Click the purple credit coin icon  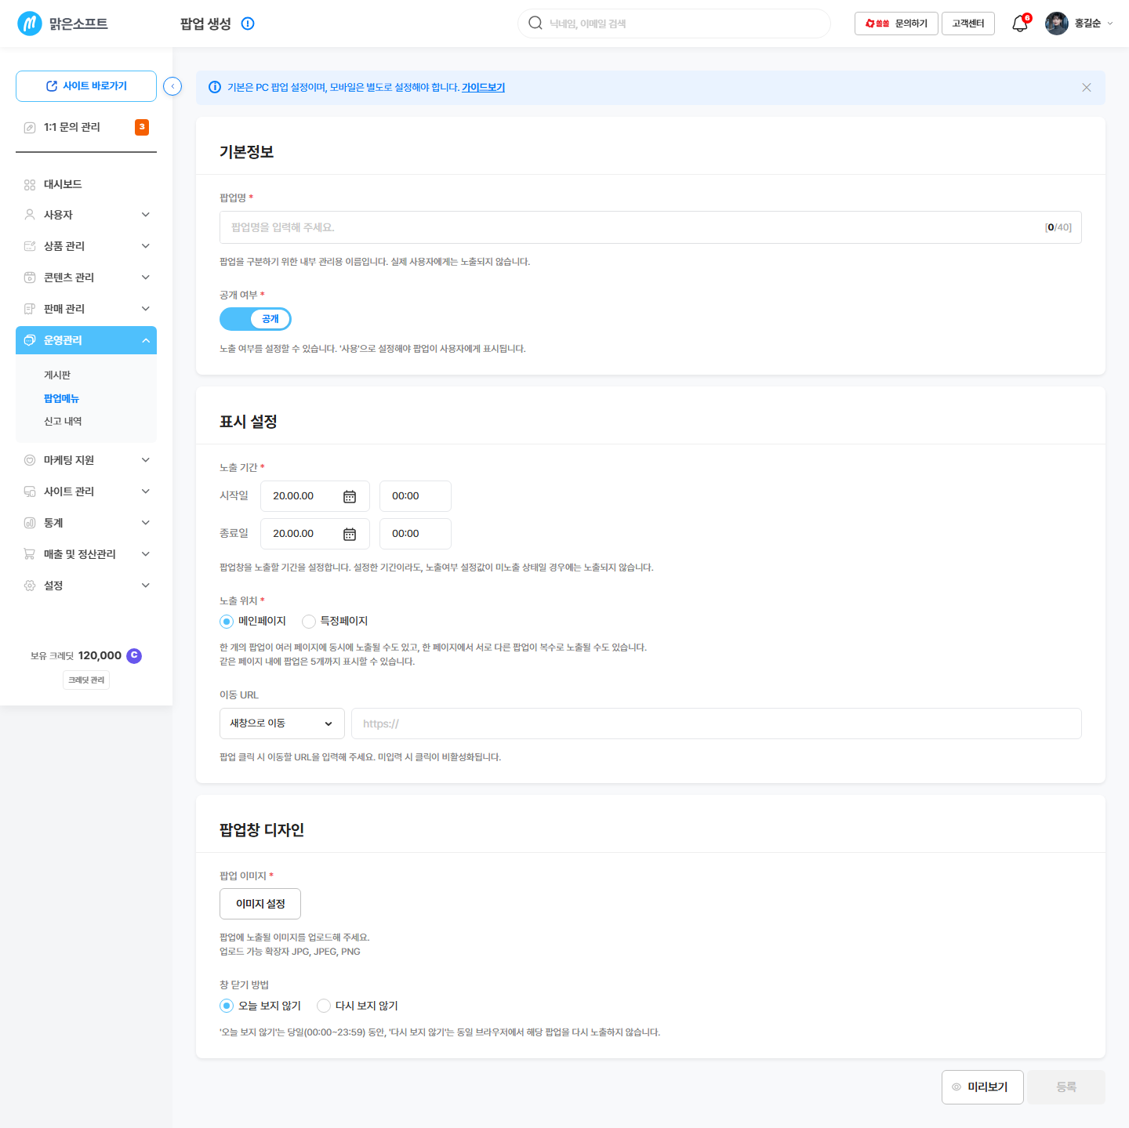point(134,655)
